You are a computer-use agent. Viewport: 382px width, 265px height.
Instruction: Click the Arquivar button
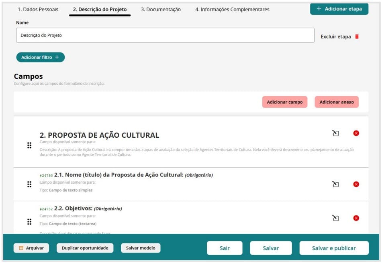coord(31,248)
